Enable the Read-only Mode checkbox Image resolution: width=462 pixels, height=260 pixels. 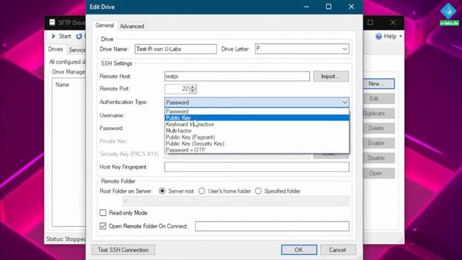103,212
